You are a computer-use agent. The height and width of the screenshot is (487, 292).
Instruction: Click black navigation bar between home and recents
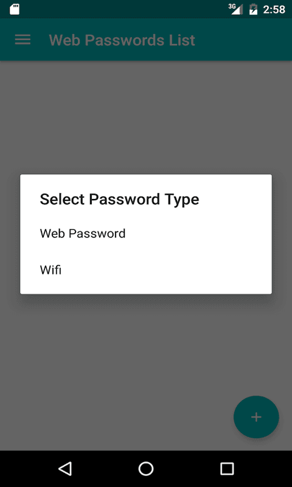(187, 468)
